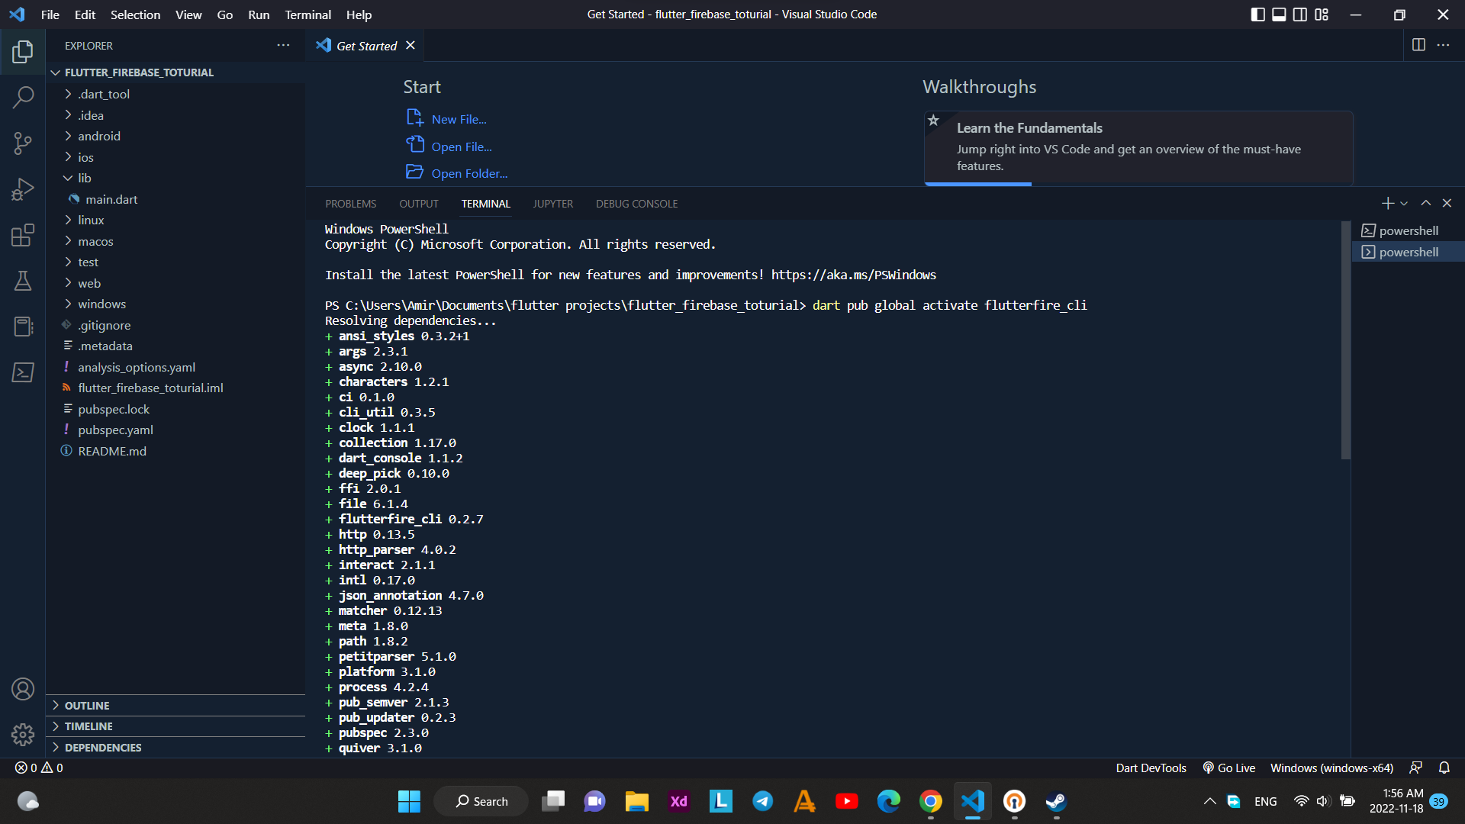The image size is (1465, 824).
Task: Open notifications bell in status bar
Action: click(1444, 768)
